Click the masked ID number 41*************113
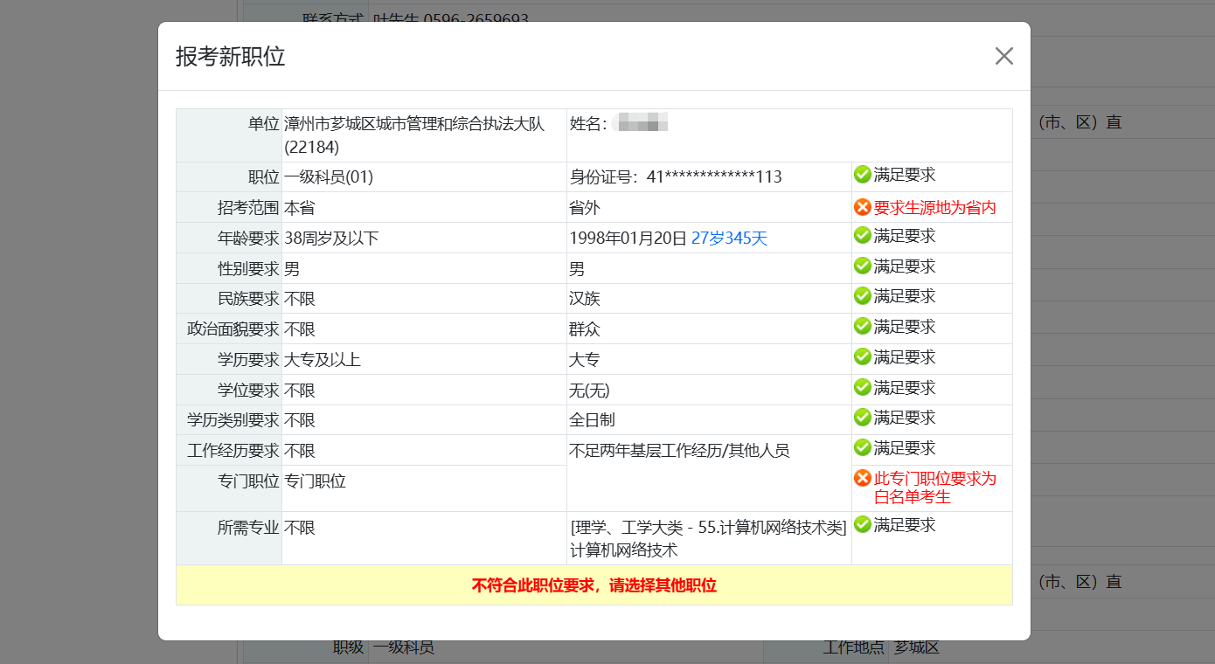1215x664 pixels. 713,177
